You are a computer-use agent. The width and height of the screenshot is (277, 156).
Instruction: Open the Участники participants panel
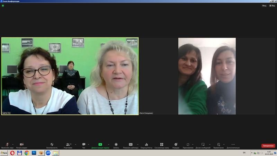(x=68, y=145)
